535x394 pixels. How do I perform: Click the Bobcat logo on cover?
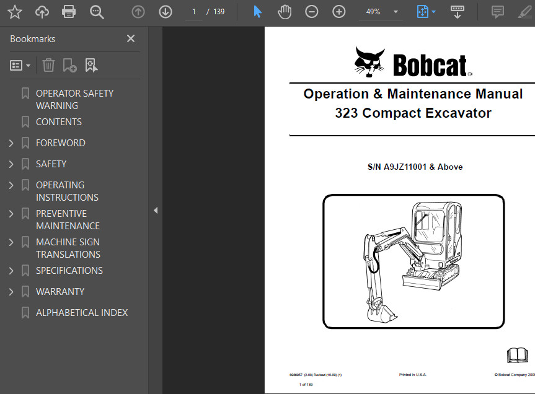pyautogui.click(x=413, y=63)
